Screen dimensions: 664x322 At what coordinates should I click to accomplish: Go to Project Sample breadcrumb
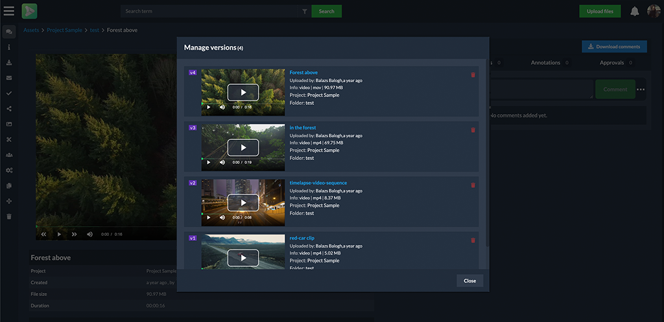click(64, 30)
